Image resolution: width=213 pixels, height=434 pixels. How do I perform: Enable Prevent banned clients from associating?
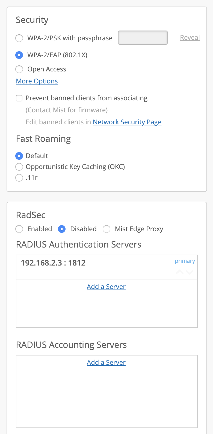click(x=19, y=98)
